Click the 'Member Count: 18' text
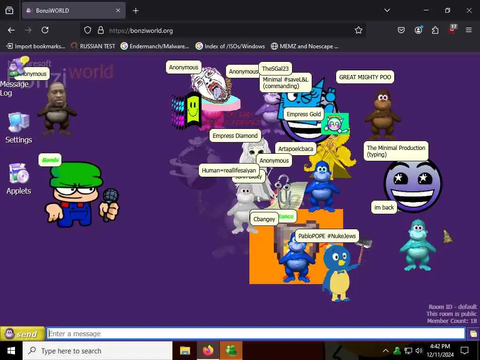This screenshot has height=360, width=480. tap(452, 321)
